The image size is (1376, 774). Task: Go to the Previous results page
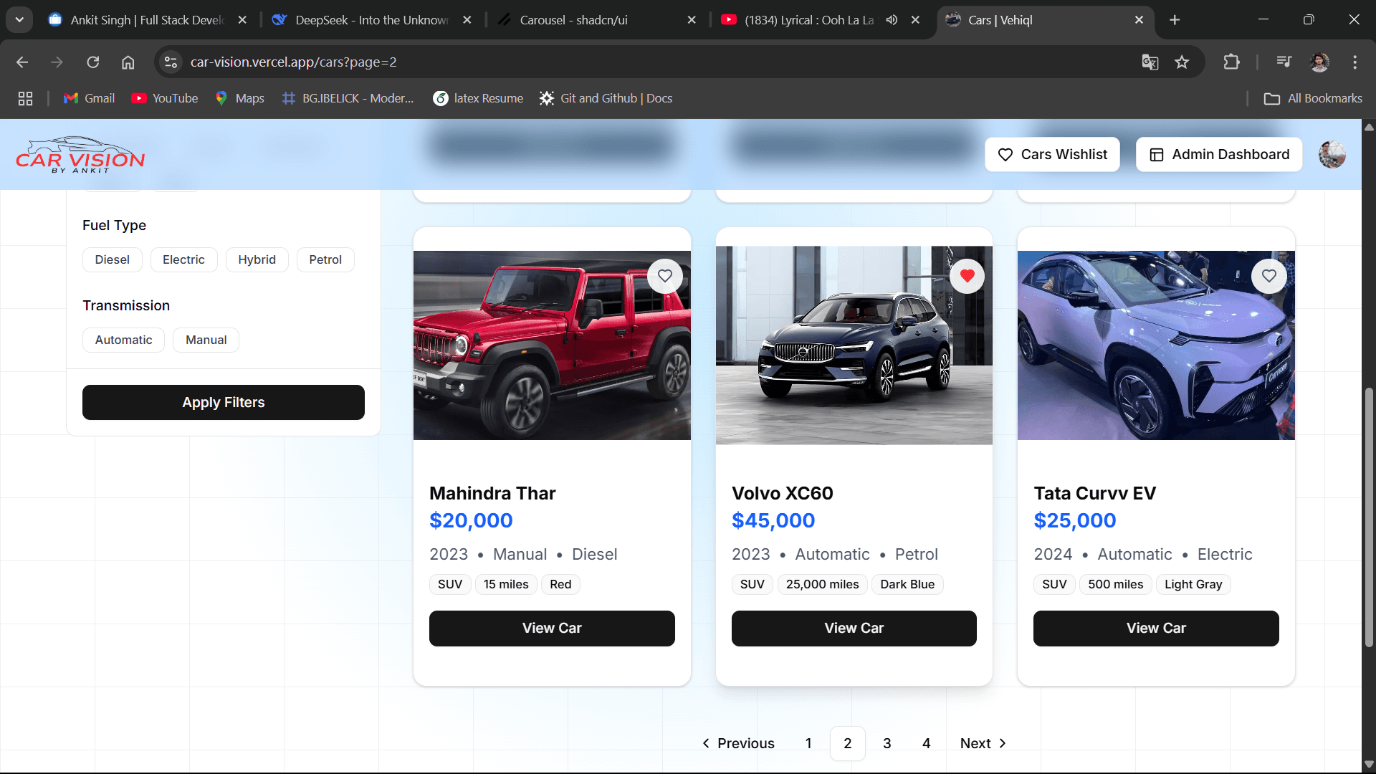[x=738, y=743]
